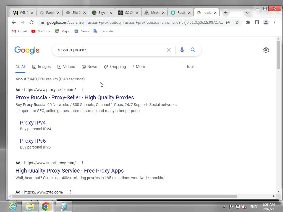Expand the More search filters menu
The width and height of the screenshot is (283, 212).
pos(139,67)
